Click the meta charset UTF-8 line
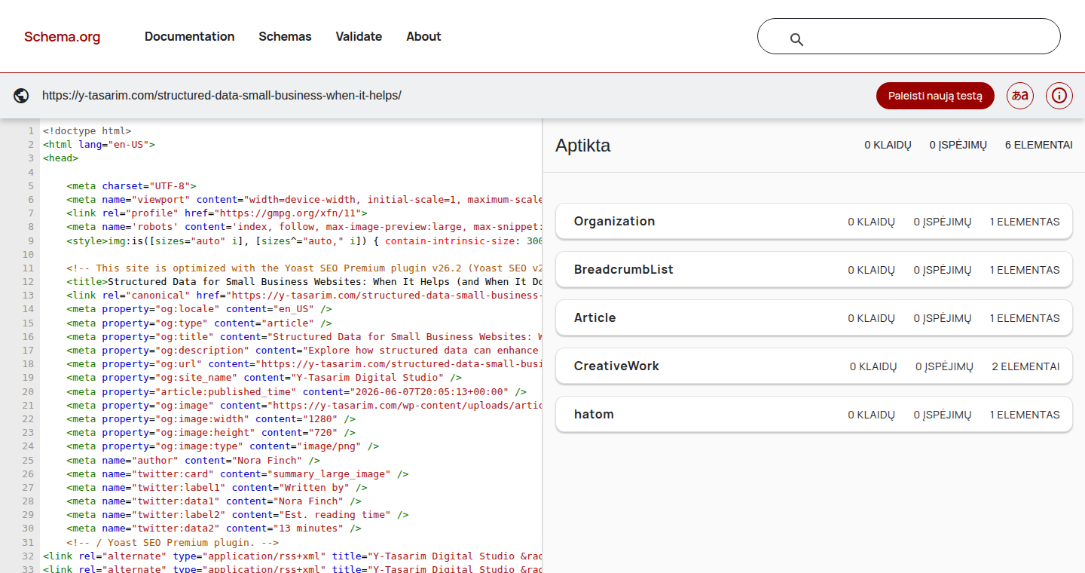 pos(131,185)
